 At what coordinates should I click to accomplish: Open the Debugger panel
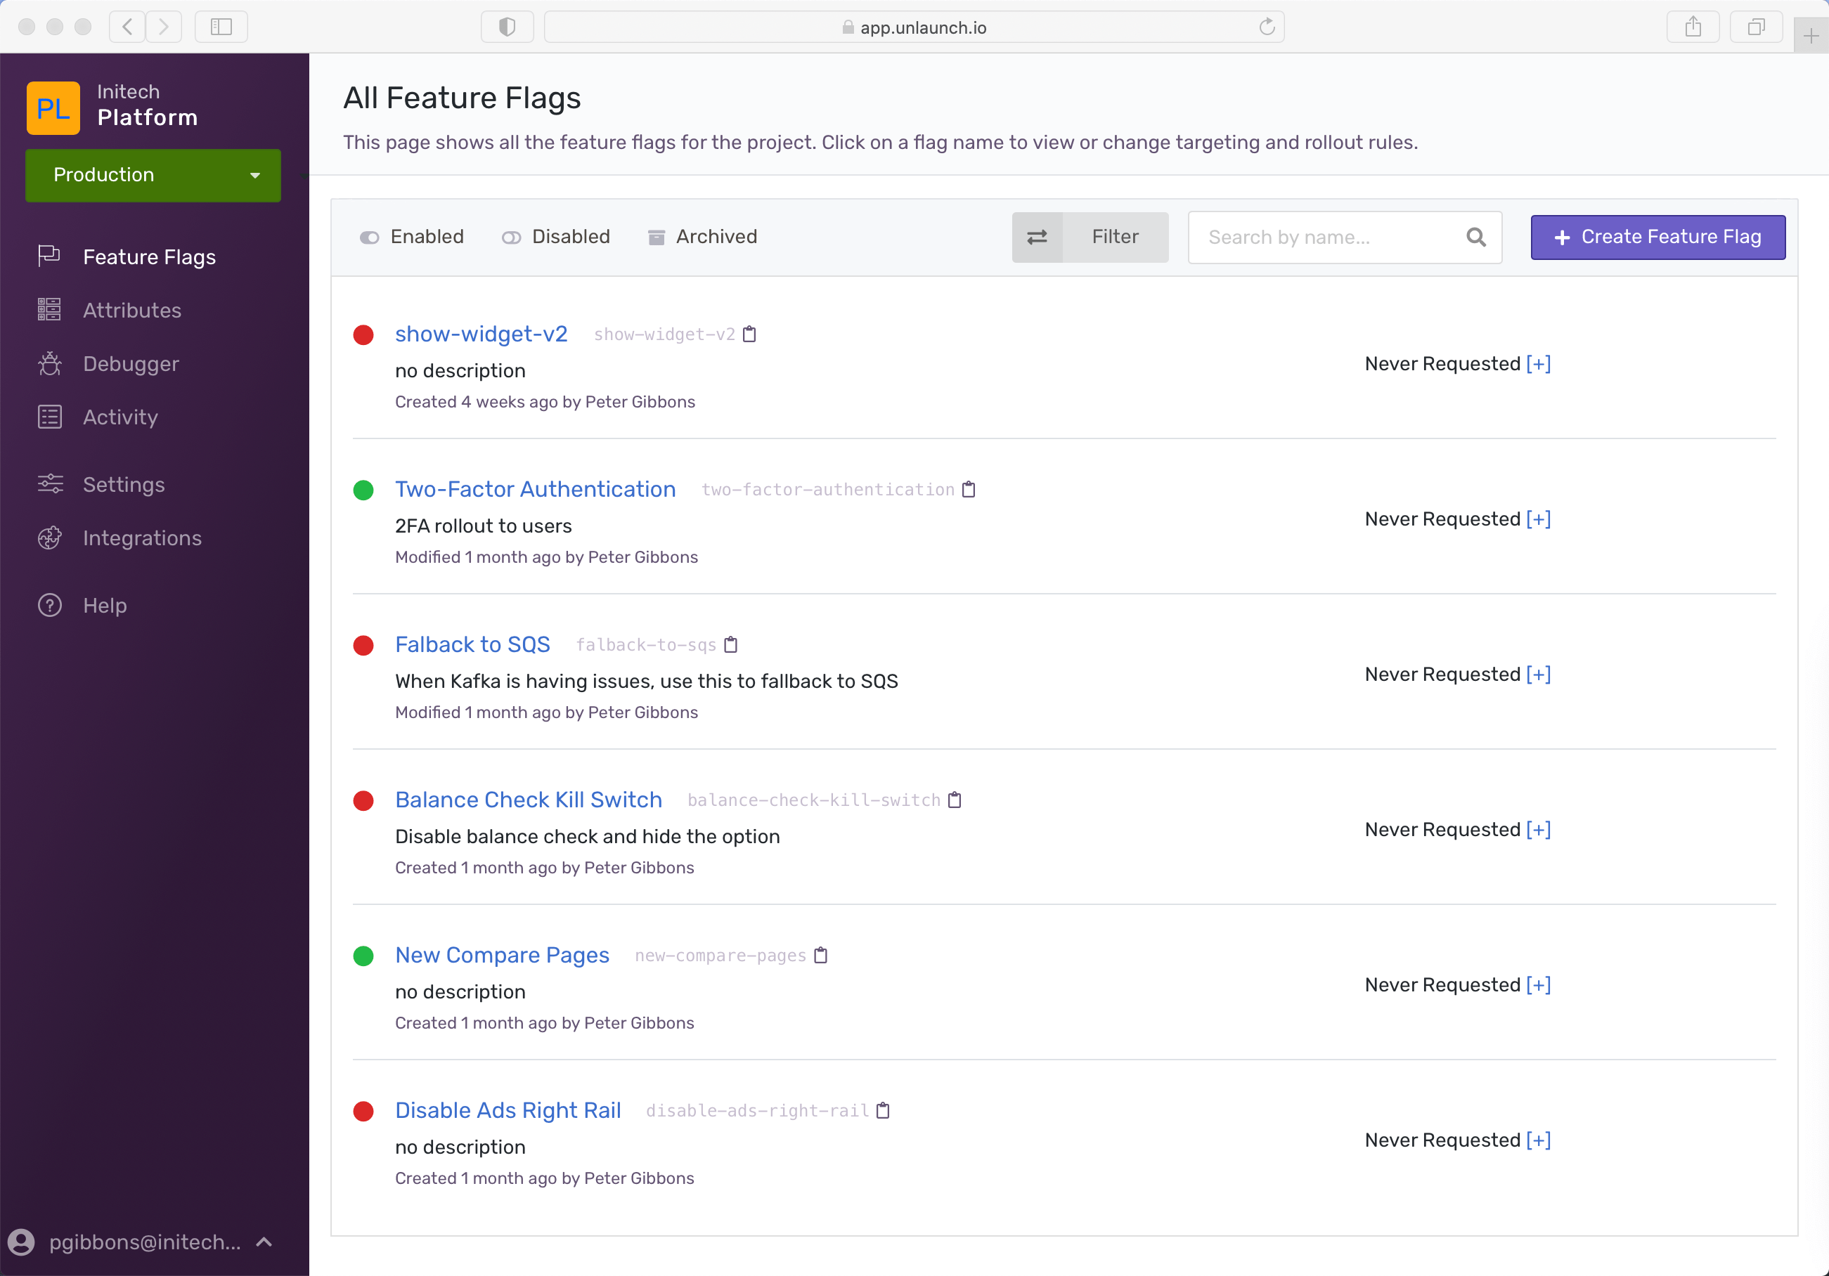click(x=131, y=364)
